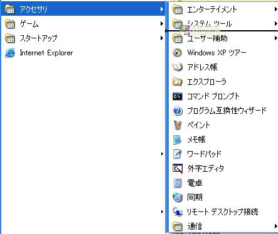Expand the システム ツール submenu arrow
Screen dimensions: 278x234
pyautogui.click(x=275, y=24)
